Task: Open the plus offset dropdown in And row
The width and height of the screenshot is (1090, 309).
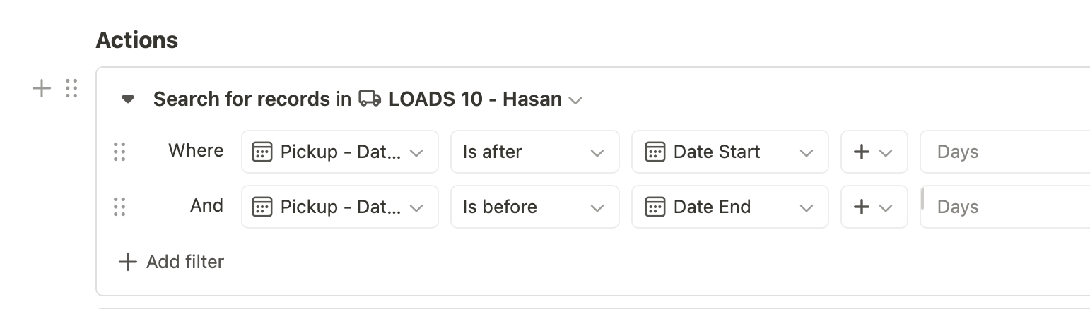Action: point(874,207)
